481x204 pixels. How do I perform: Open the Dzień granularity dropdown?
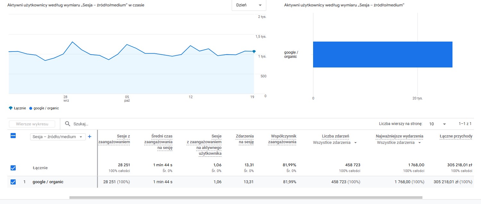(x=249, y=5)
